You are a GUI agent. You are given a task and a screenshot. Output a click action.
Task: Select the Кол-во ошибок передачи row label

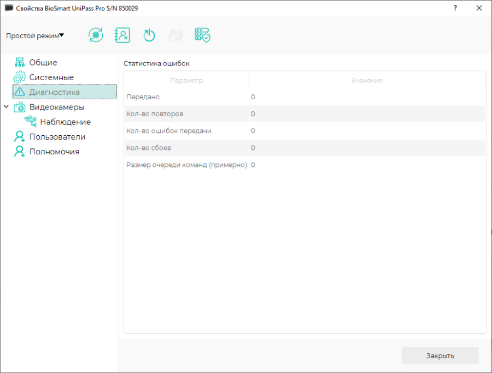[169, 131]
